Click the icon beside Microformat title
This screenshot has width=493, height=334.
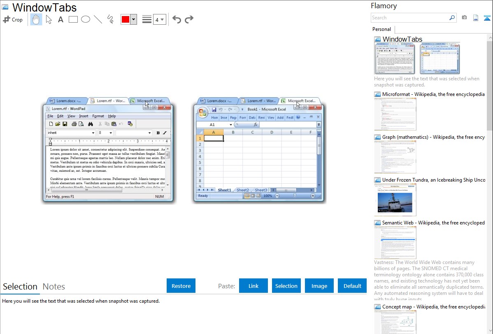(377, 94)
